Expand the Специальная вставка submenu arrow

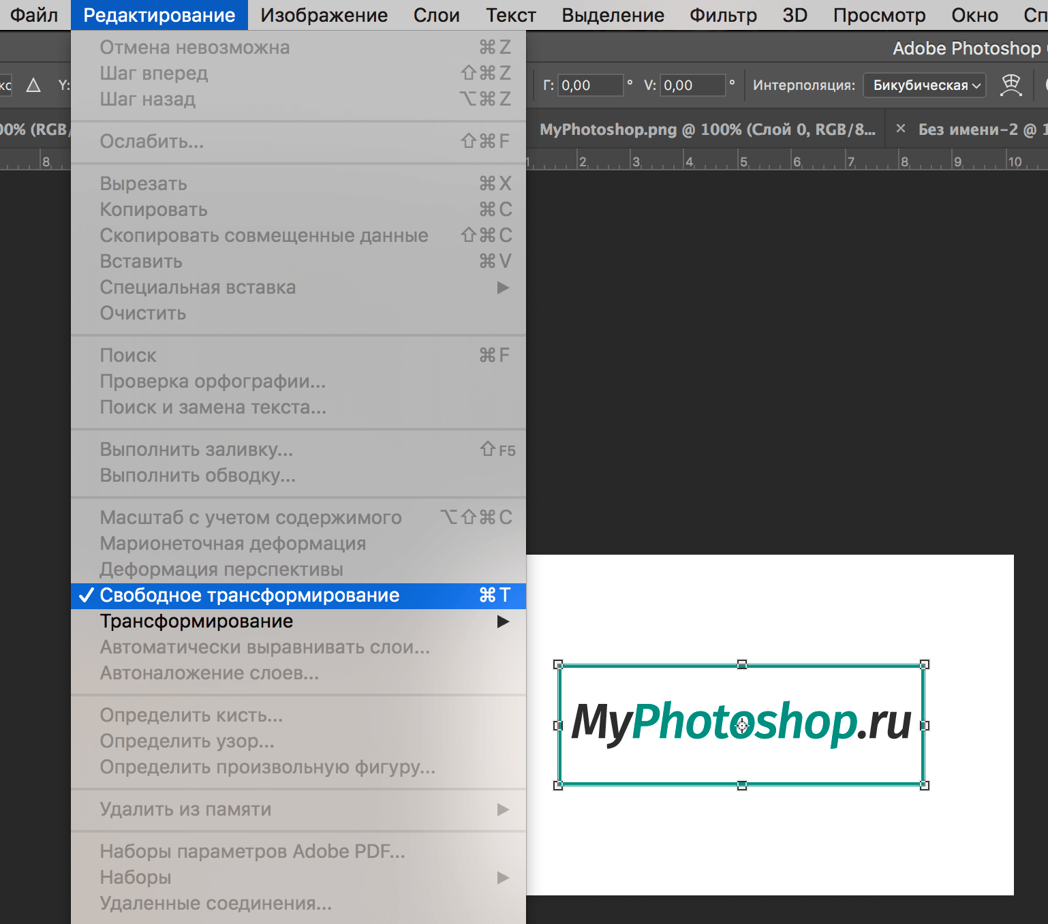(503, 288)
